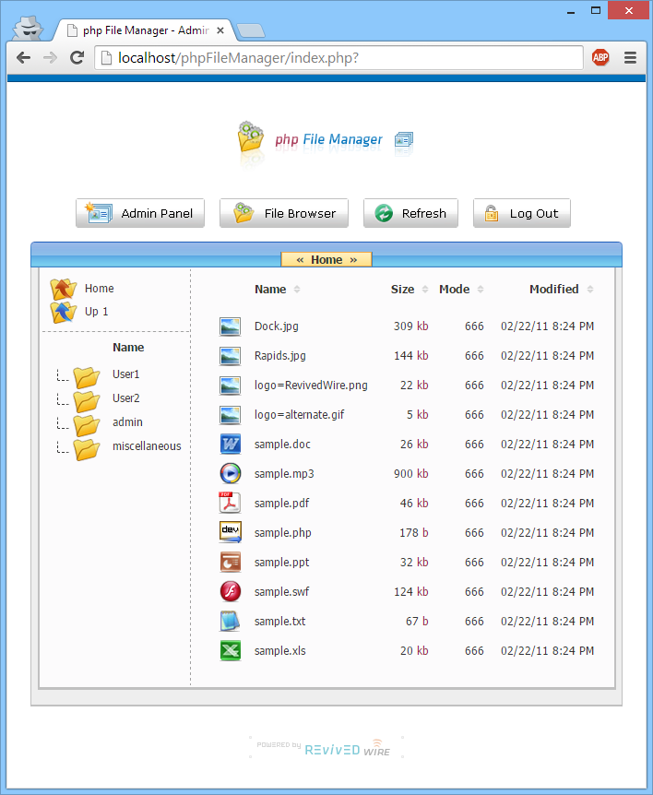The width and height of the screenshot is (653, 795).
Task: Click the Flash icon for sample.swf
Action: pos(230,592)
